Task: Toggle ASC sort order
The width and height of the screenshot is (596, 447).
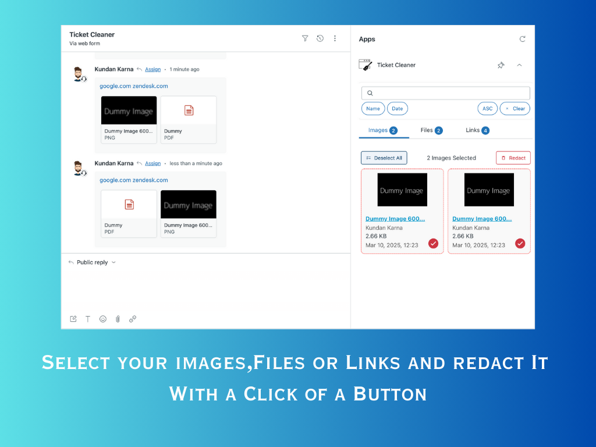Action: click(x=487, y=108)
